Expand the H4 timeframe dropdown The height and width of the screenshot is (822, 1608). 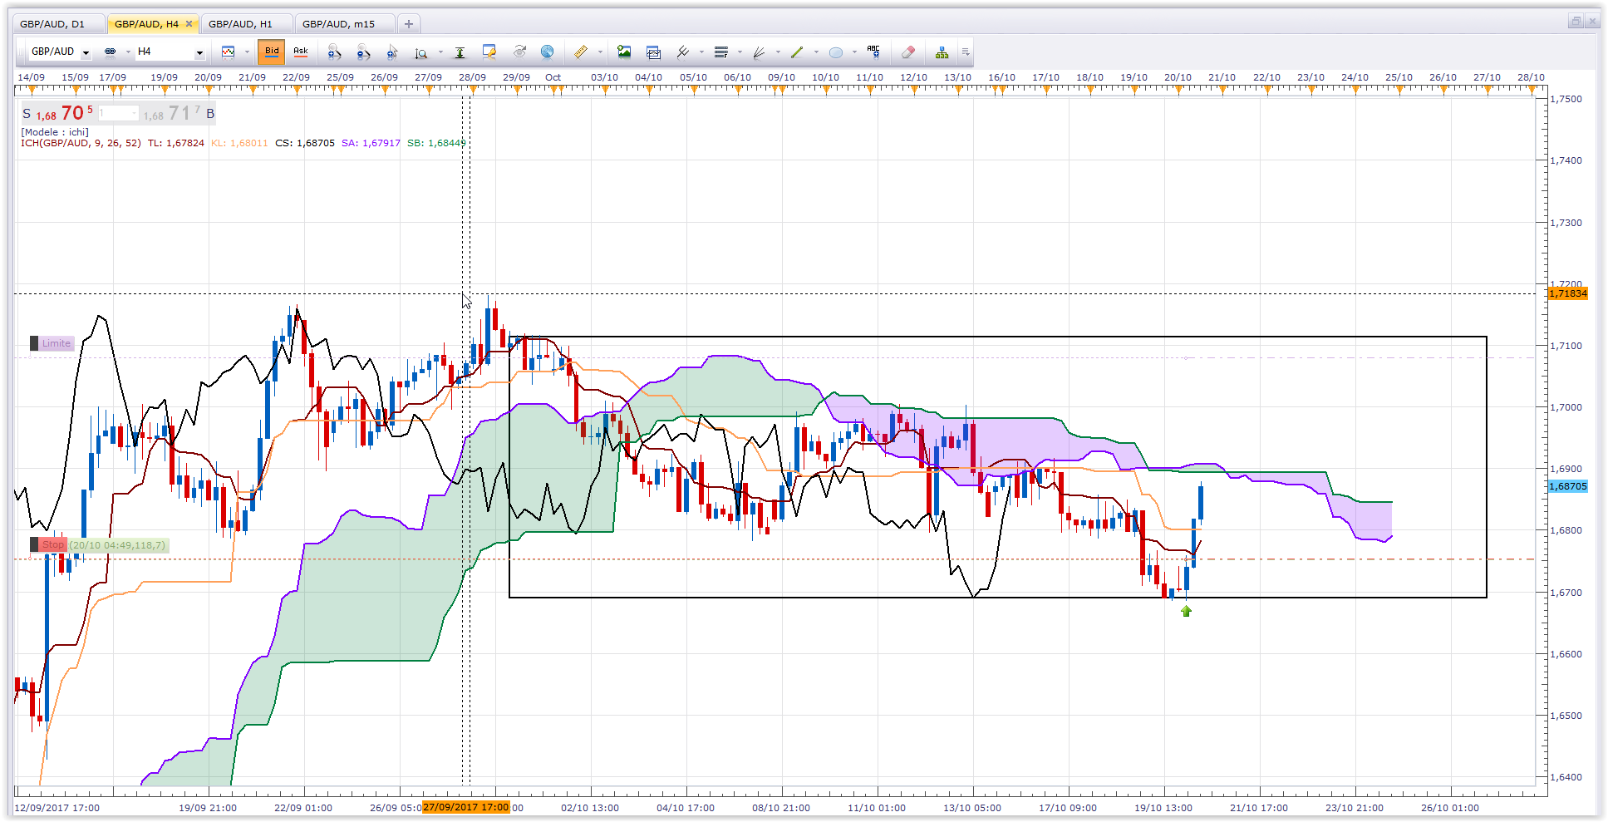pyautogui.click(x=199, y=52)
